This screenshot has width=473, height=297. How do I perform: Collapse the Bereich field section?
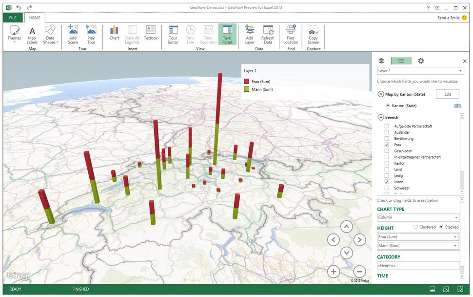(381, 117)
